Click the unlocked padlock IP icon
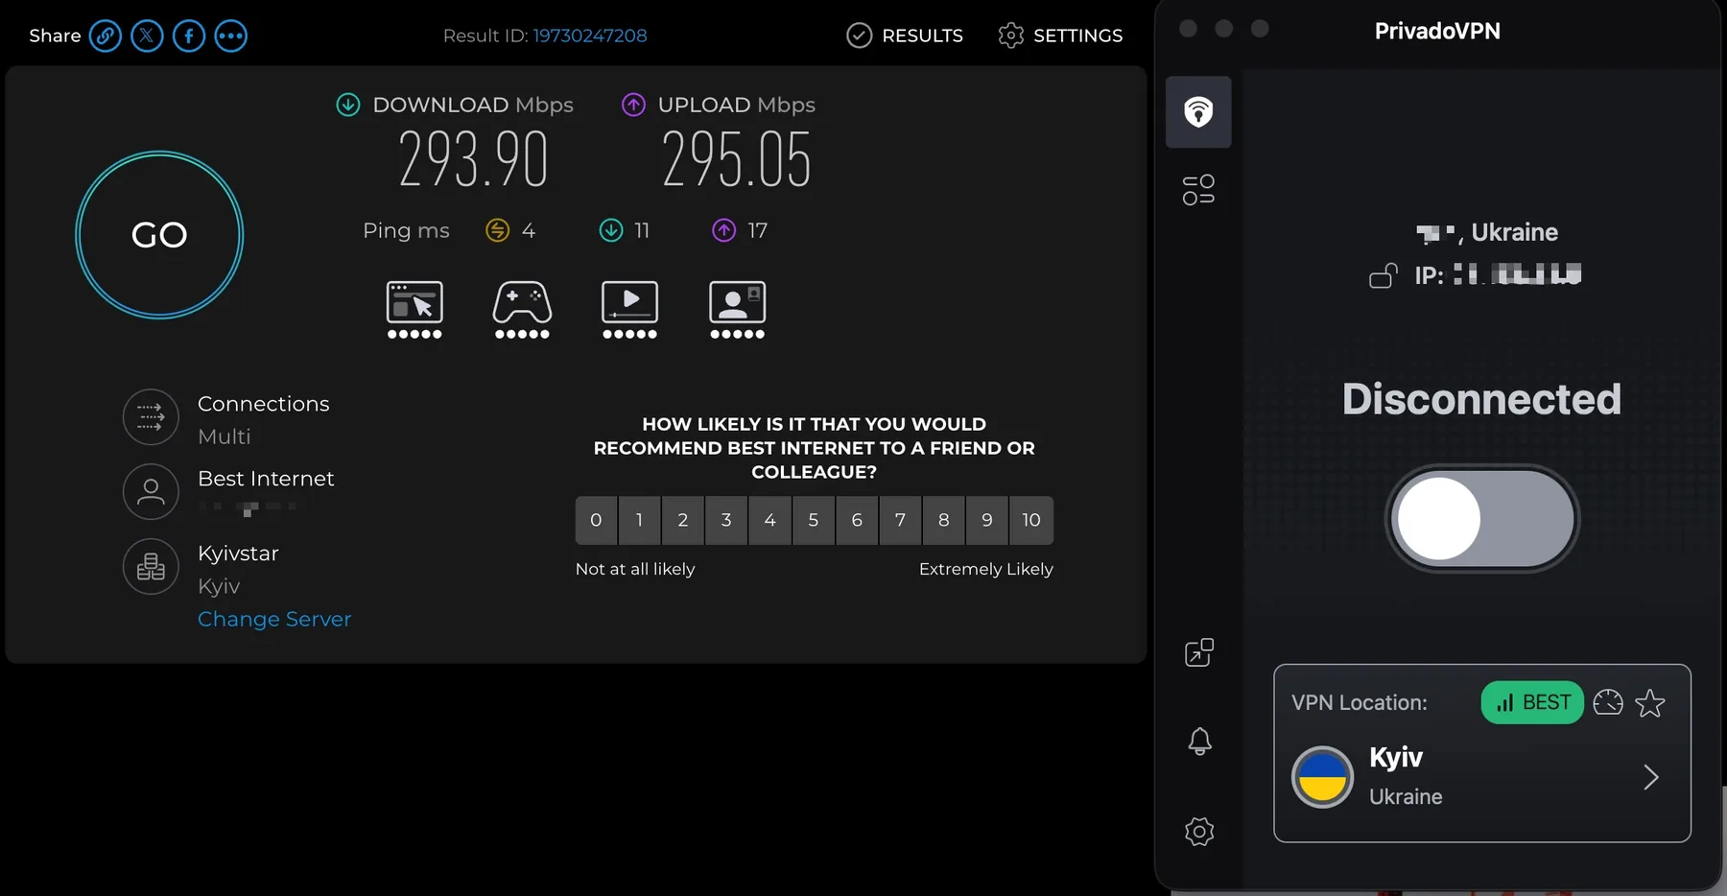The height and width of the screenshot is (896, 1727). click(x=1384, y=275)
